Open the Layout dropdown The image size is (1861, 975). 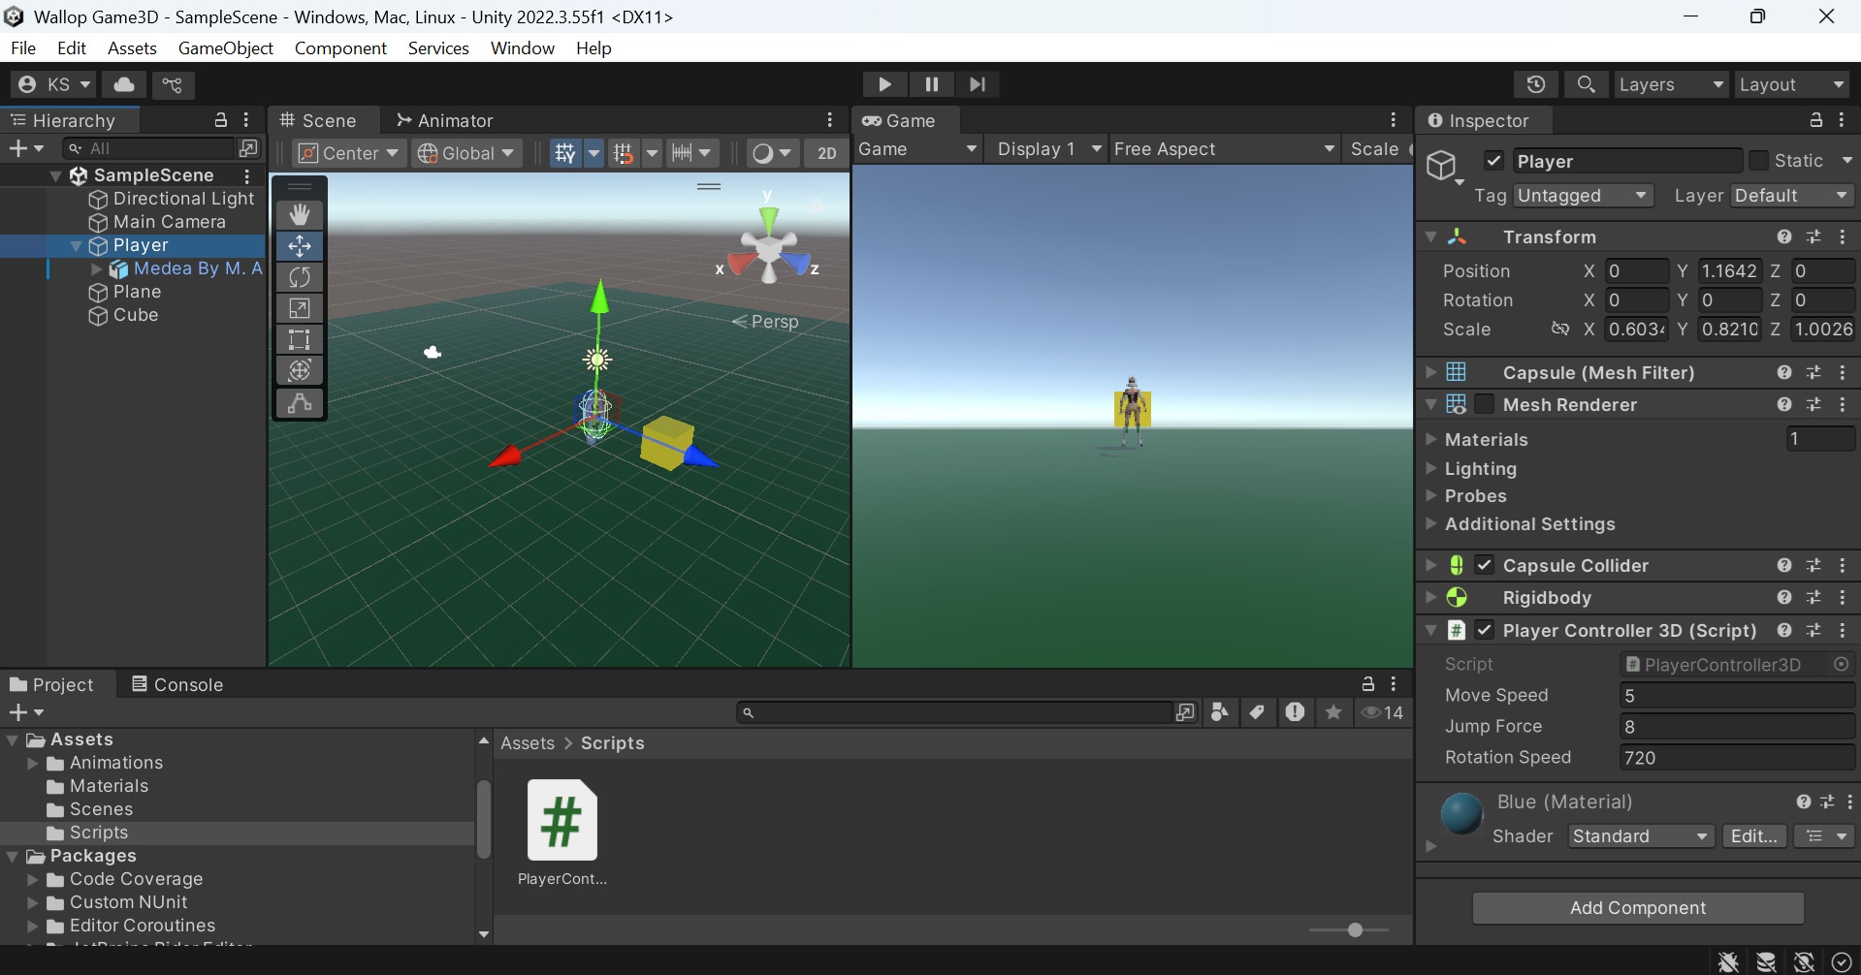click(1791, 84)
